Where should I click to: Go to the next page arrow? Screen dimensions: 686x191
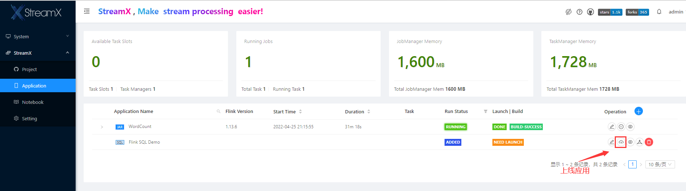641,164
